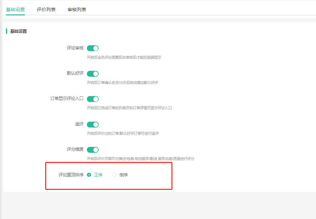Switch off the 追评 toggle
The width and height of the screenshot is (316, 219).
[x=93, y=125]
